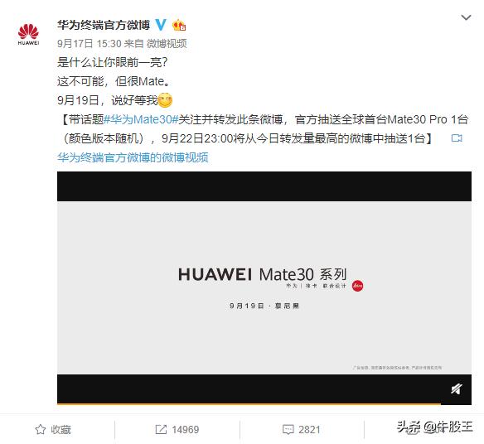
Task: Seek along the orange video progress bar
Action: tap(249, 403)
